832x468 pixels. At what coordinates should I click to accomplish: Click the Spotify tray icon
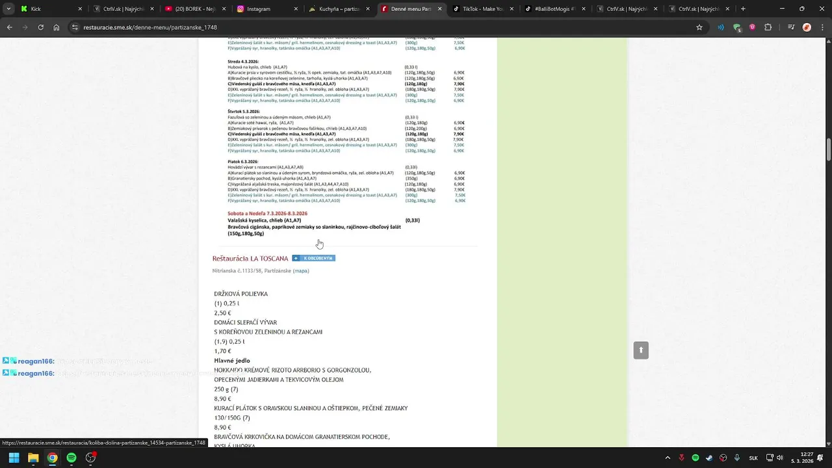click(x=695, y=458)
